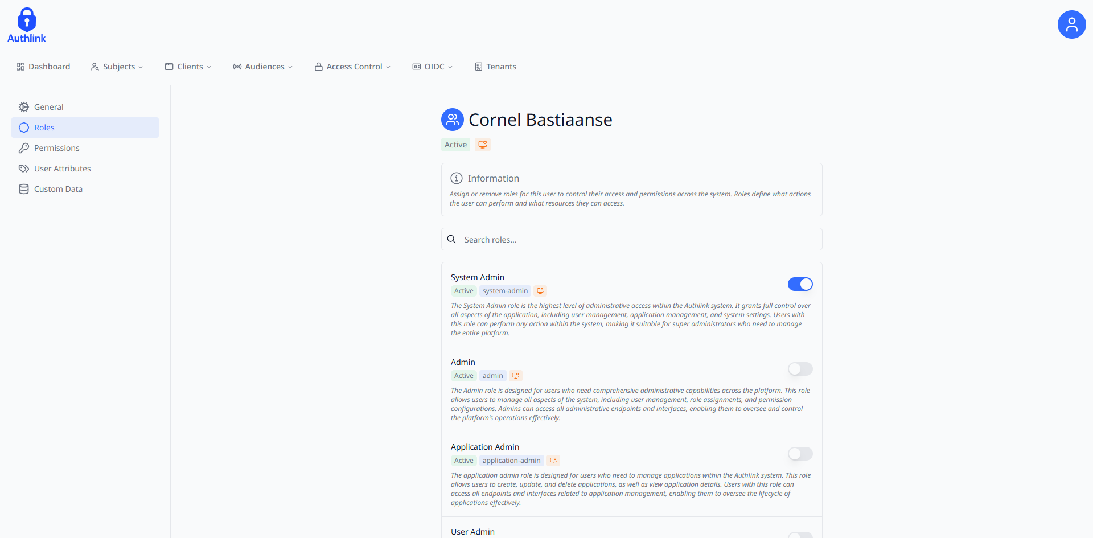Open the Tenants navigation item
This screenshot has width=1093, height=538.
(x=495, y=67)
